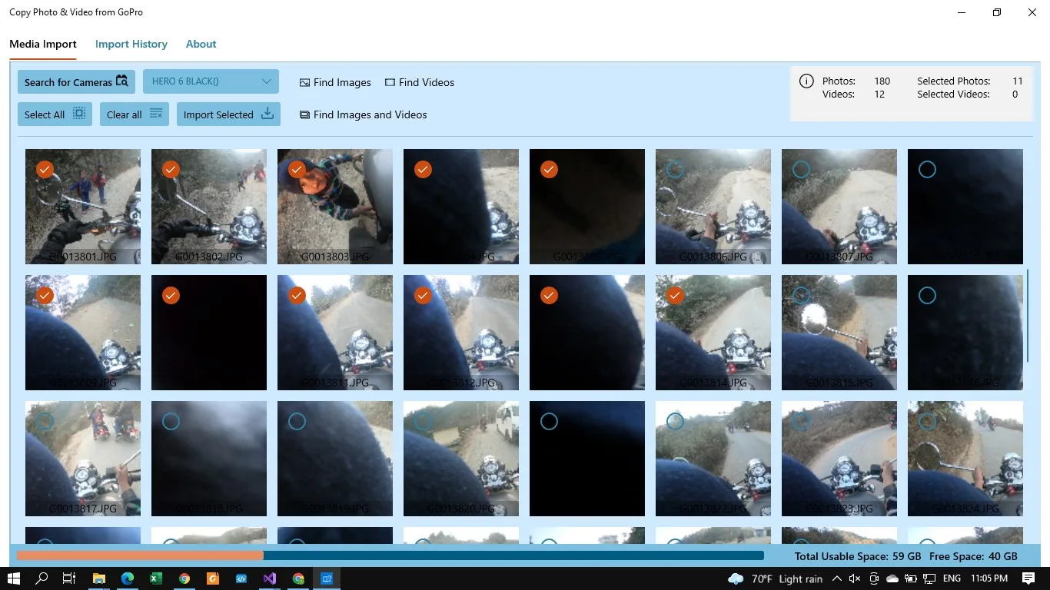
Task: Click the info icon beside Photos count
Action: click(806, 81)
